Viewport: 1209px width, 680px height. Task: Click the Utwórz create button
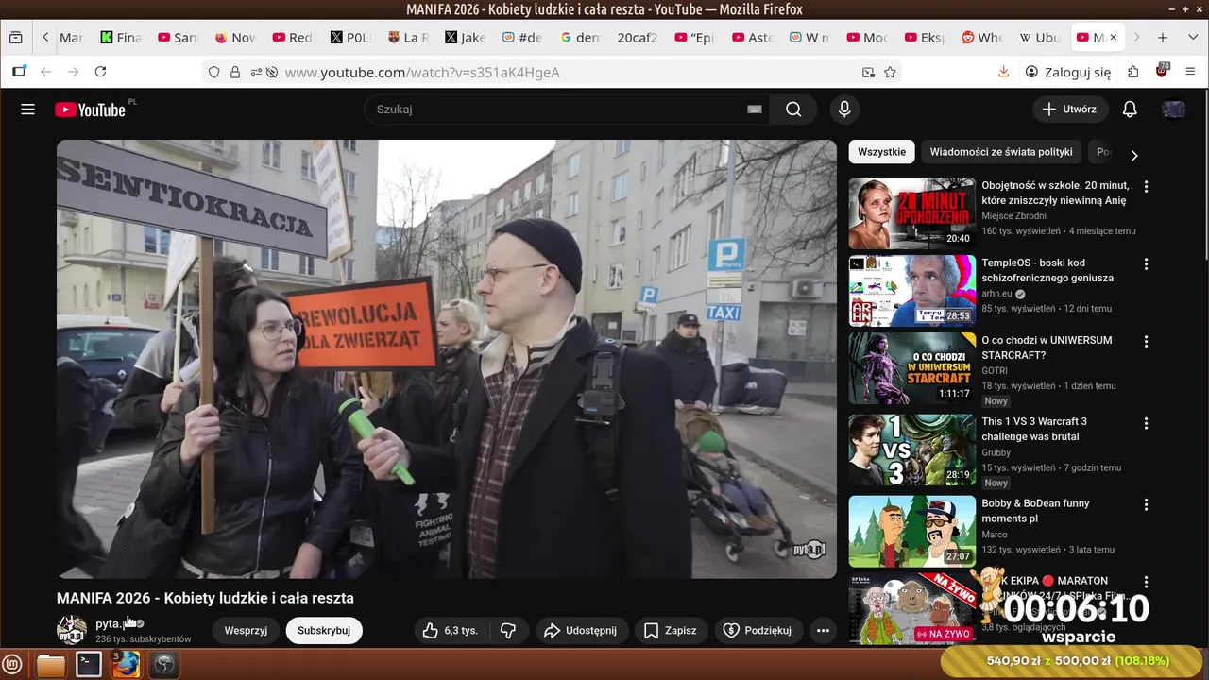tap(1070, 110)
